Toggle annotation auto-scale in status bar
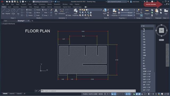Screen dimensions: 170x96 coord(139,94)
